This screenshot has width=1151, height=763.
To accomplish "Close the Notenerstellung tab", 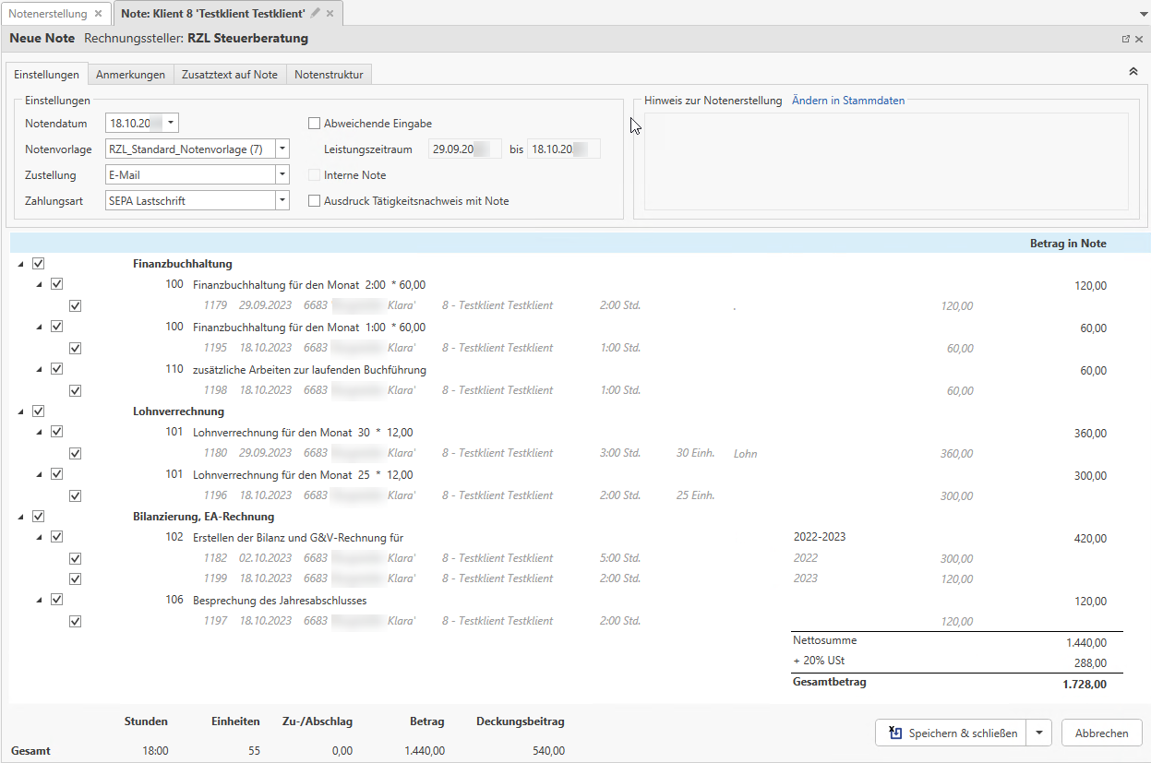I will (x=99, y=14).
